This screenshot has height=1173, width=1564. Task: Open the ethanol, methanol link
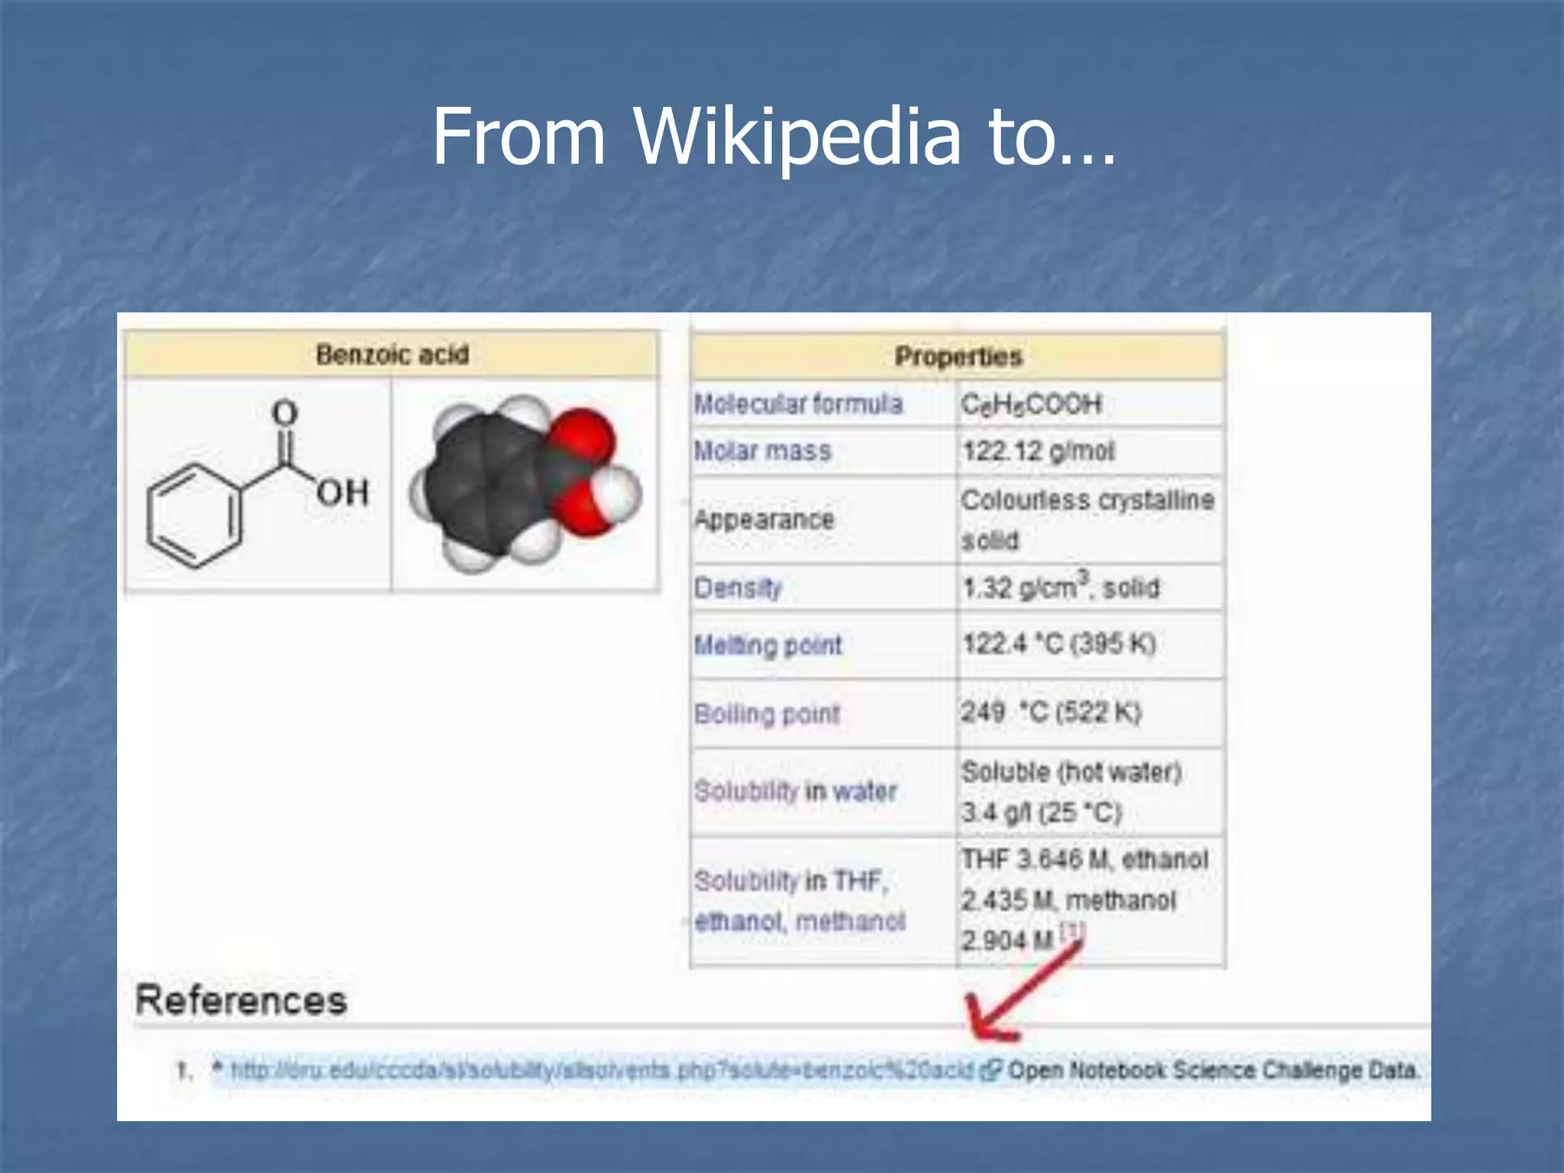(800, 922)
